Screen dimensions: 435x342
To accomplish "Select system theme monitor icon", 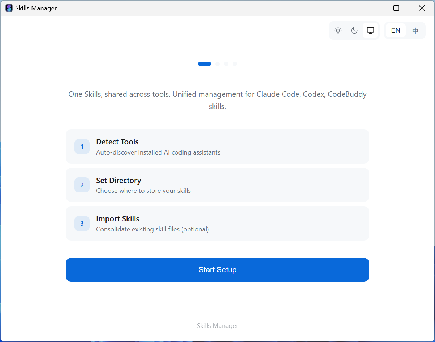I will coord(370,31).
